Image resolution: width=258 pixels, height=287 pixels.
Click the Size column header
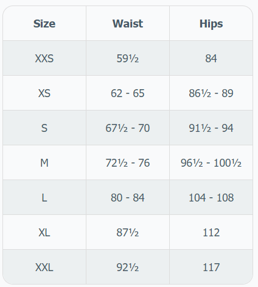point(44,24)
